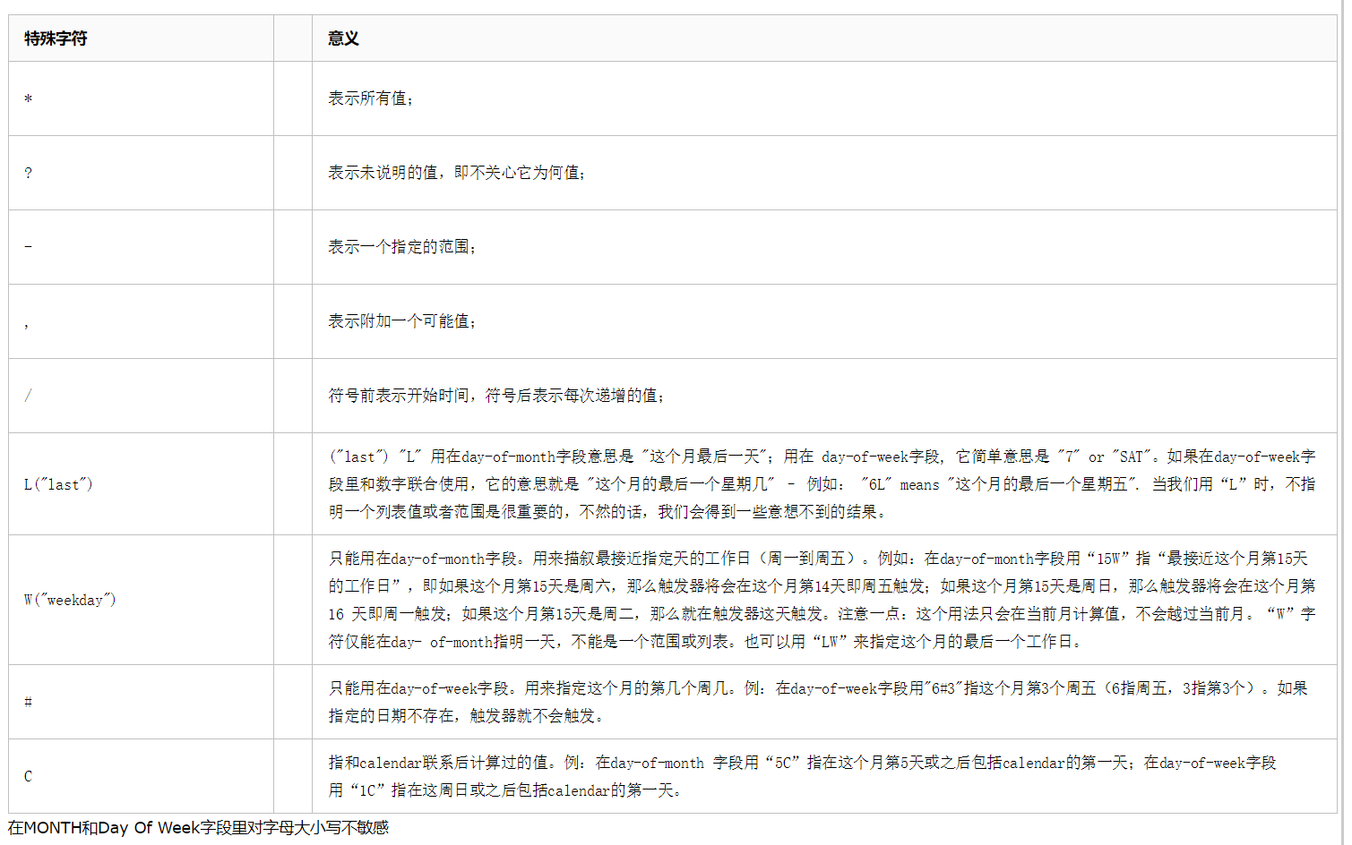Click the text 表示一个指定的范围
Image resolution: width=1352 pixels, height=845 pixels.
[402, 247]
